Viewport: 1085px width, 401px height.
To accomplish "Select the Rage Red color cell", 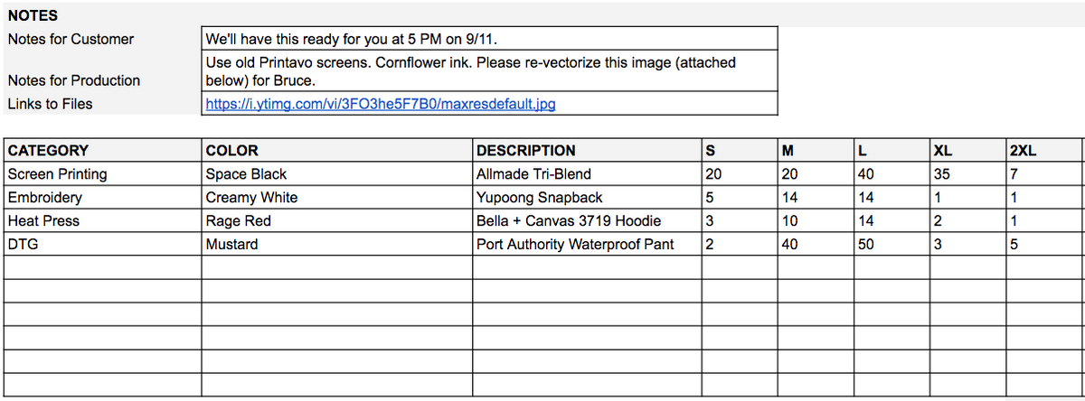I will (239, 221).
